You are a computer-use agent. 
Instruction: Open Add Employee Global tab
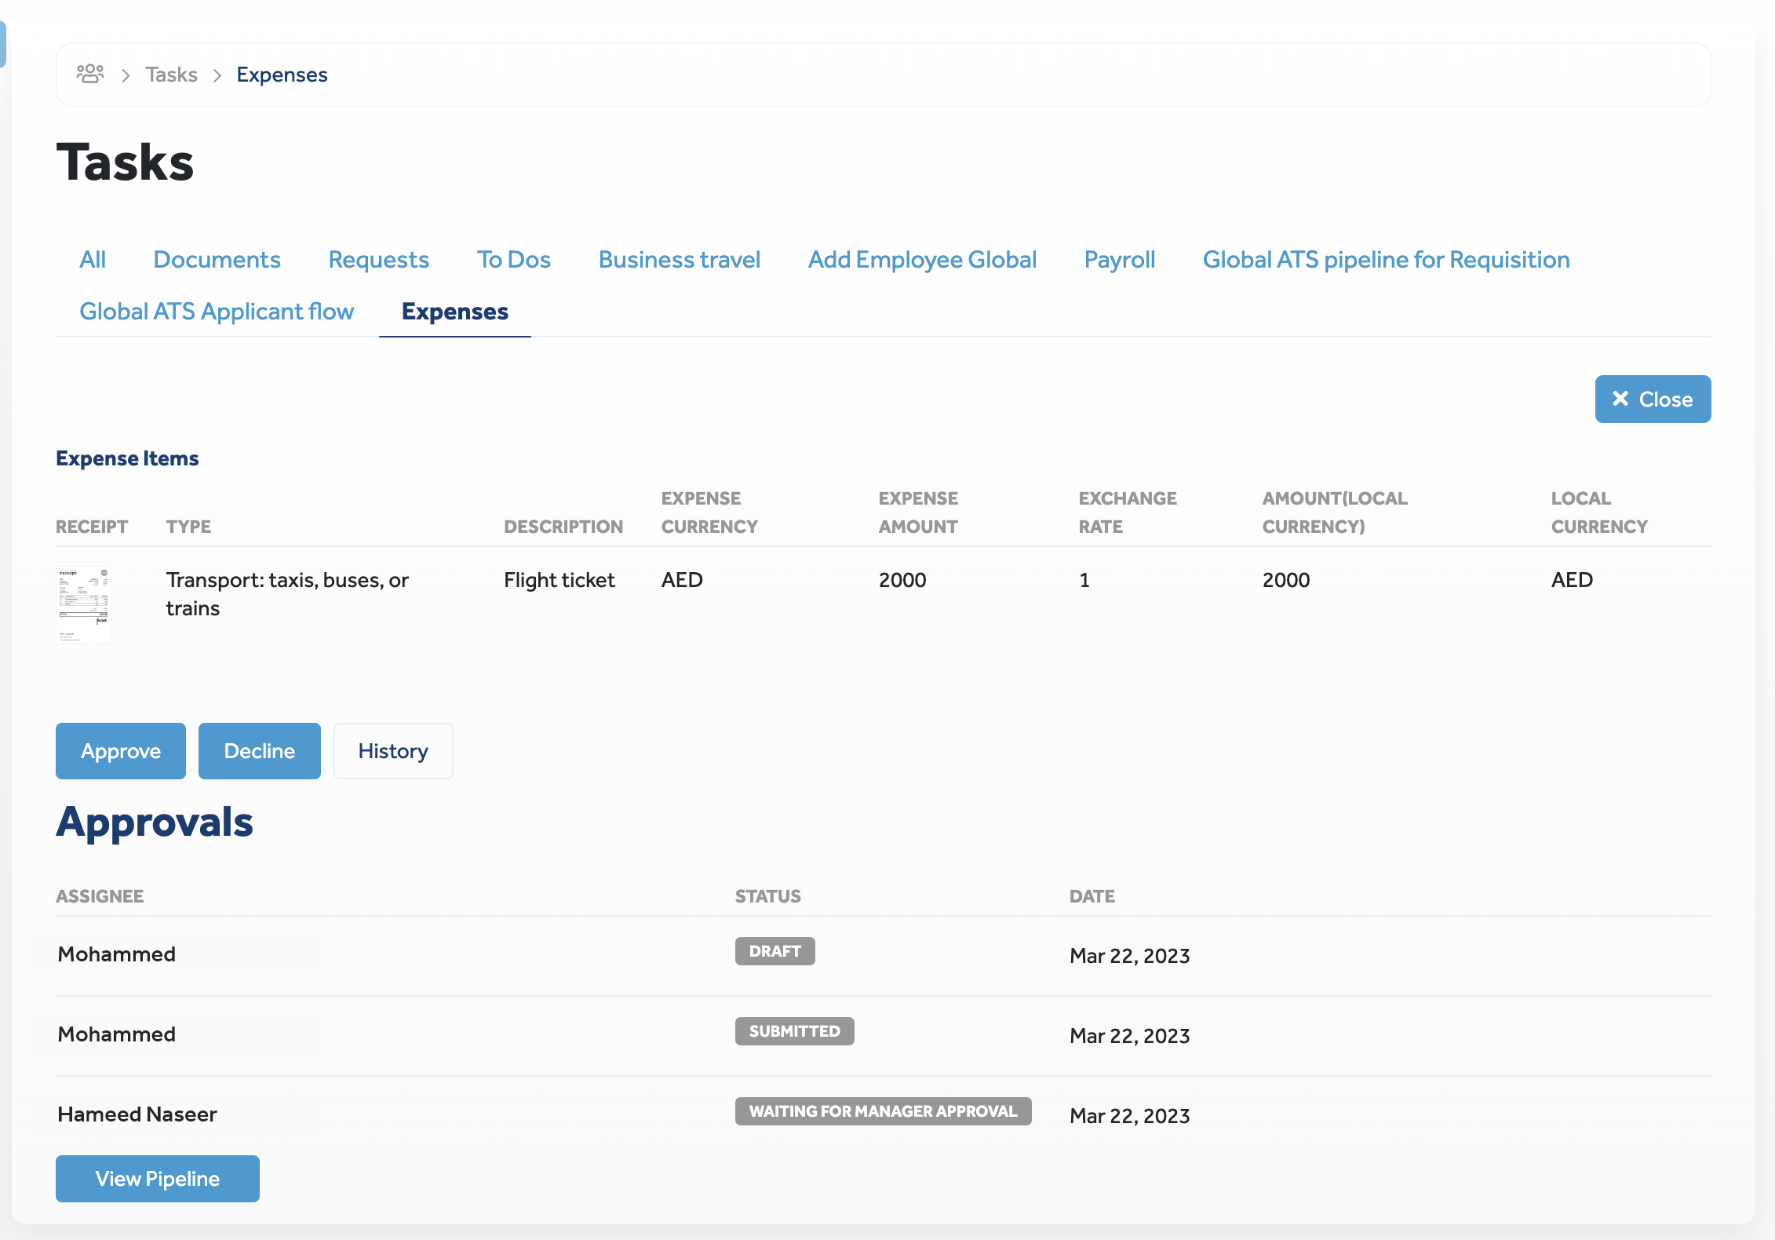tap(922, 260)
